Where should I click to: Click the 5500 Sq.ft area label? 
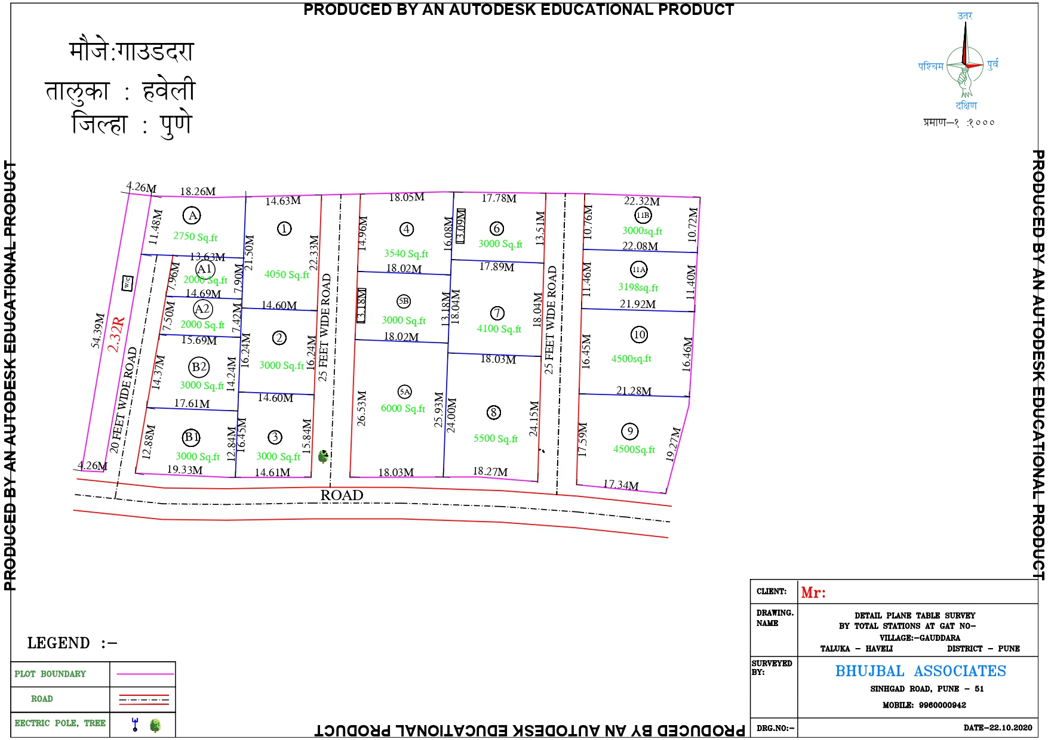tap(496, 438)
